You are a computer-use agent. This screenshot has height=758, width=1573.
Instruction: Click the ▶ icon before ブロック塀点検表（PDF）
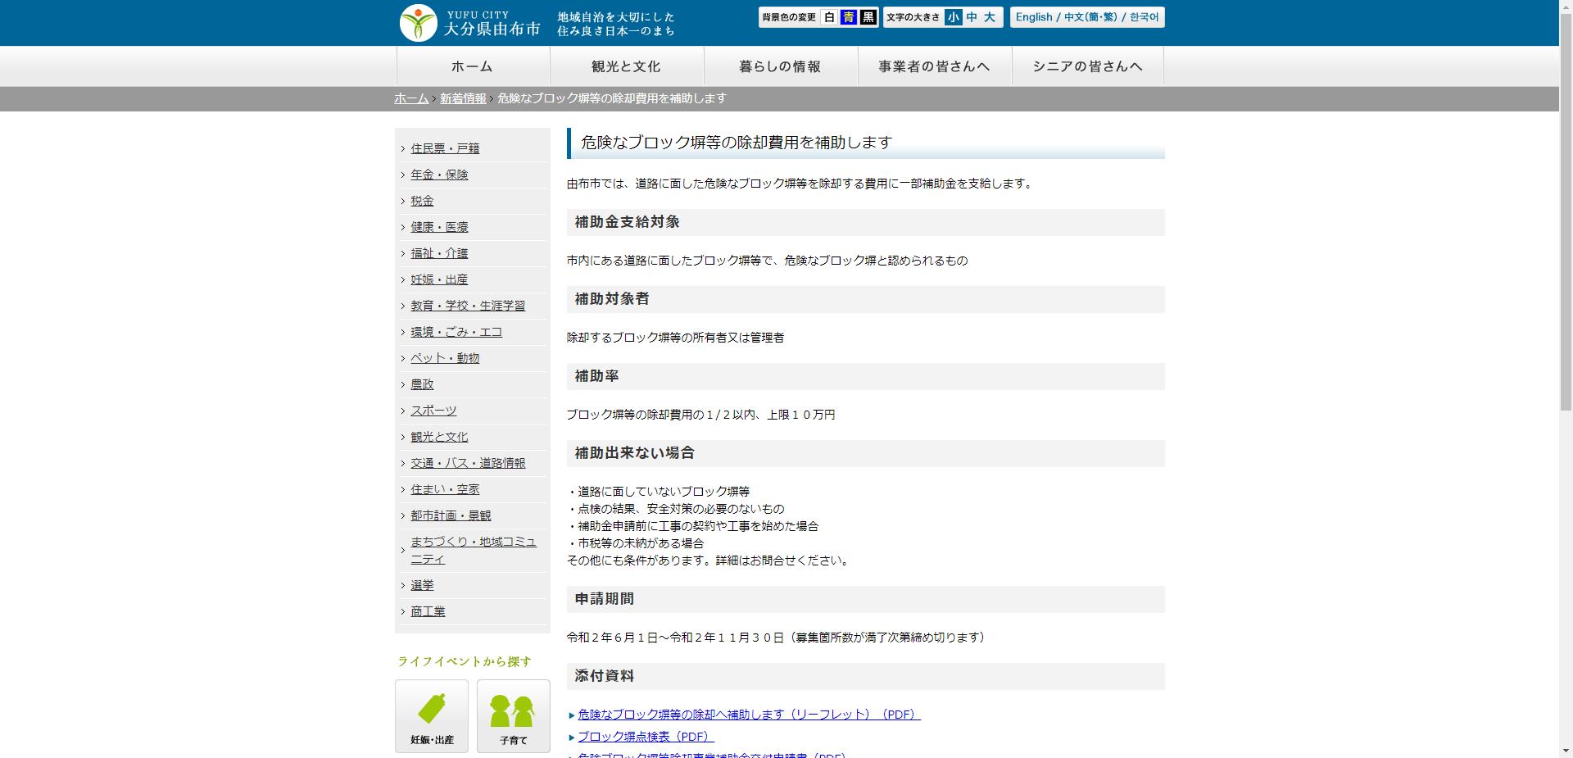(x=571, y=736)
